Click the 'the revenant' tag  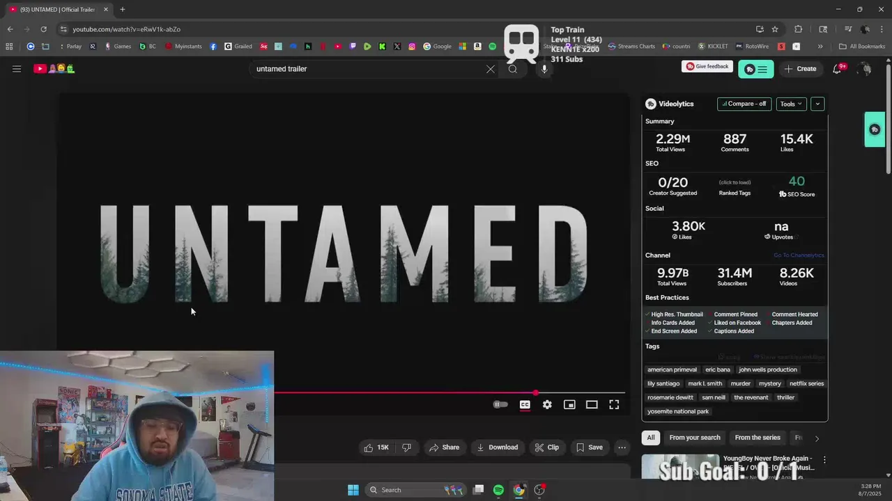click(751, 397)
